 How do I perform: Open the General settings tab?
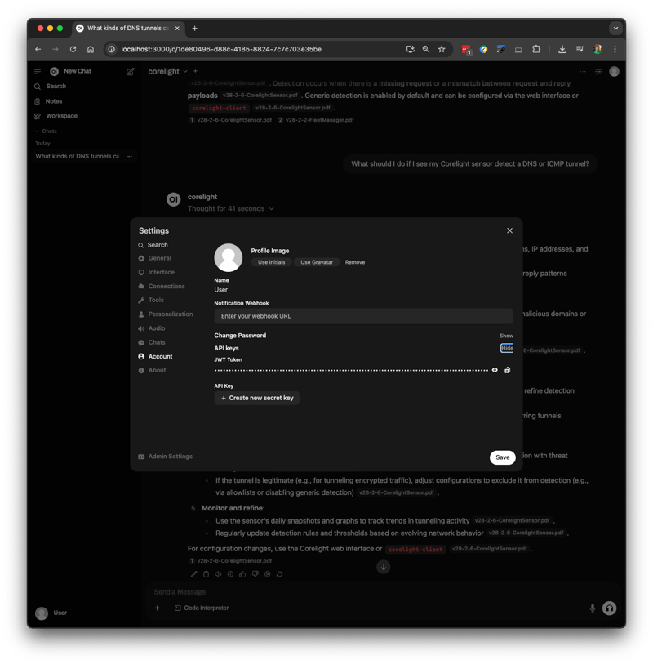tap(159, 258)
